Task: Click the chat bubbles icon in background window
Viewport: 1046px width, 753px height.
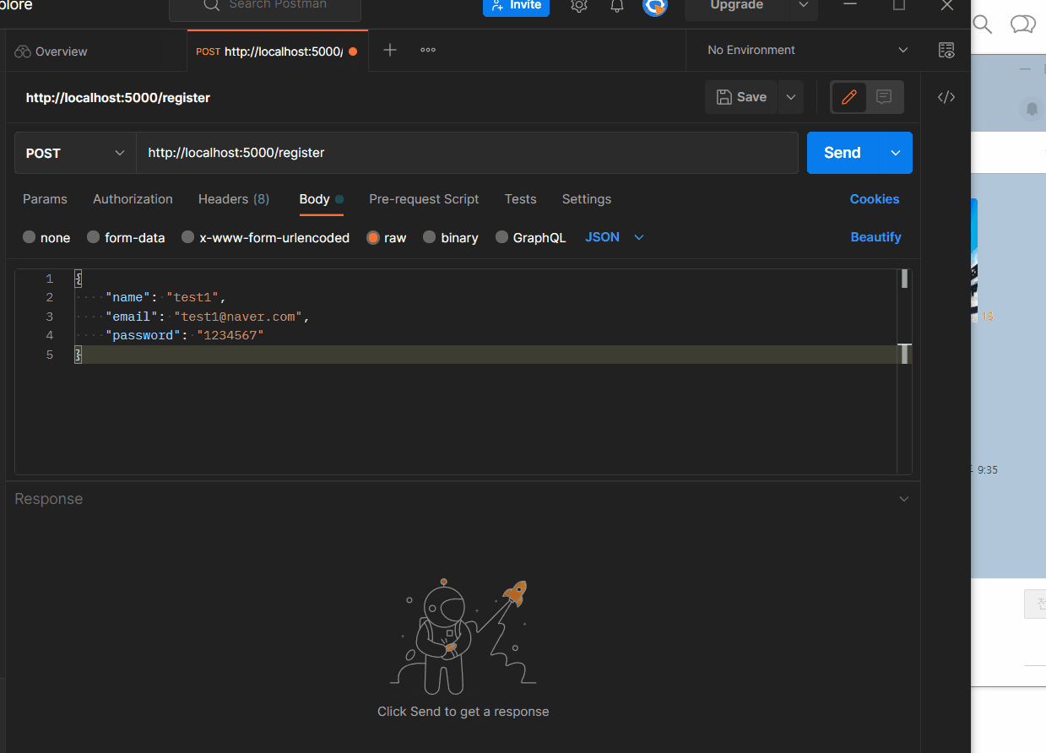Action: click(1023, 24)
